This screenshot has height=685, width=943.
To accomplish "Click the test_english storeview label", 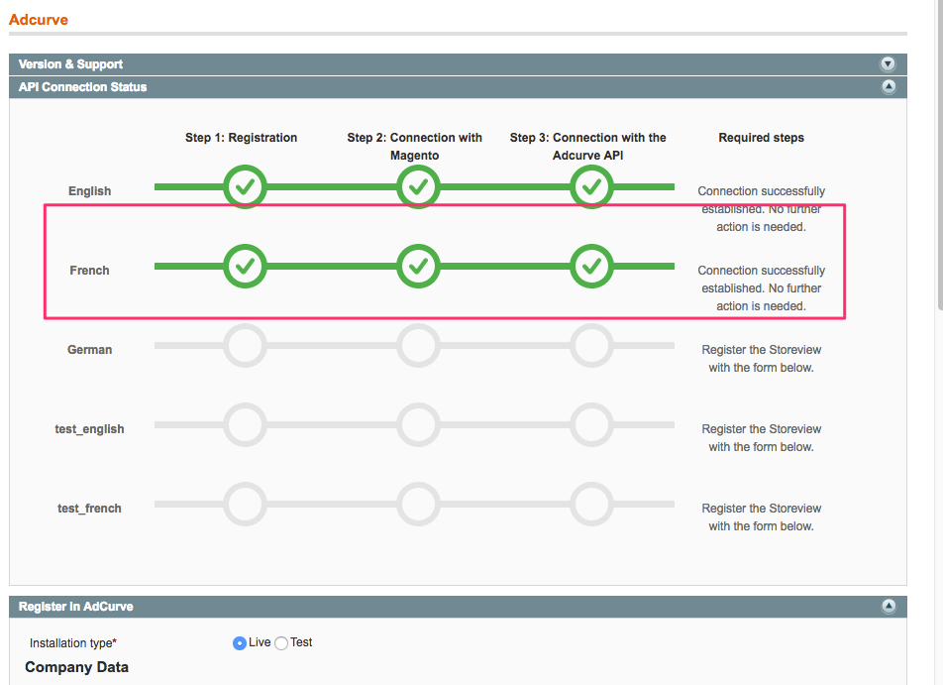I will 89,429.
